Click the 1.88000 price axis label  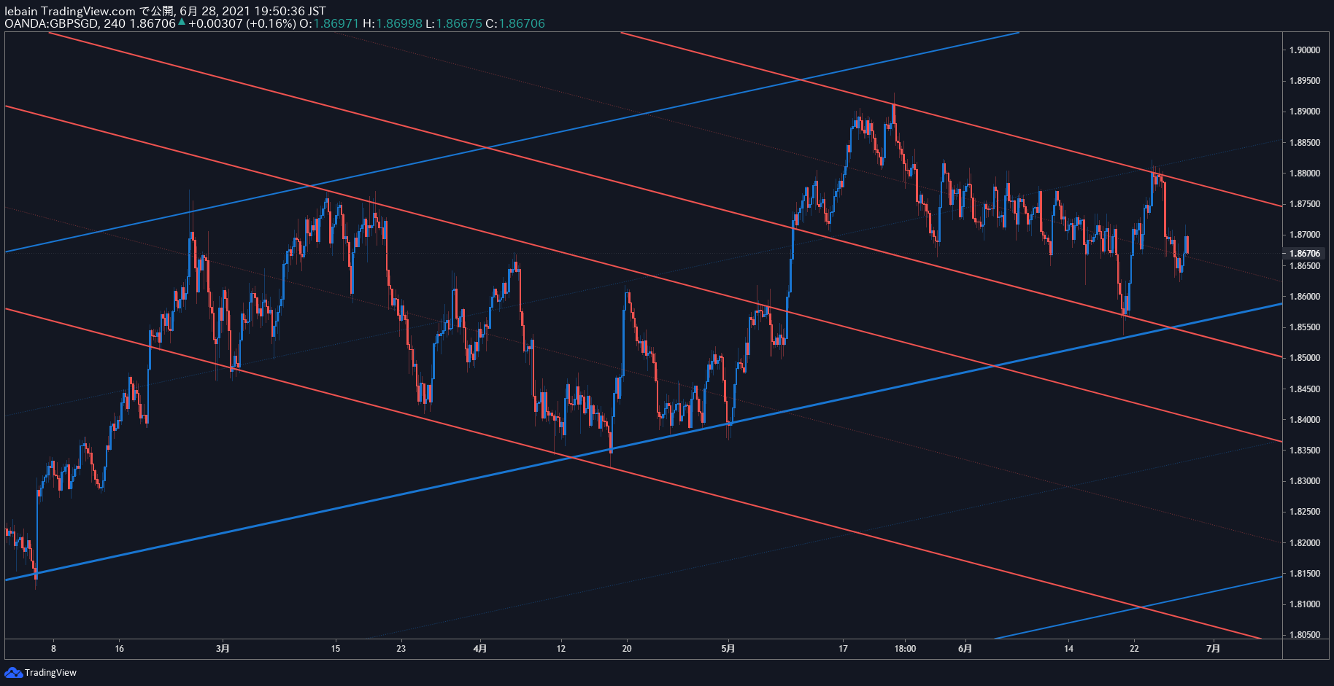(1305, 174)
